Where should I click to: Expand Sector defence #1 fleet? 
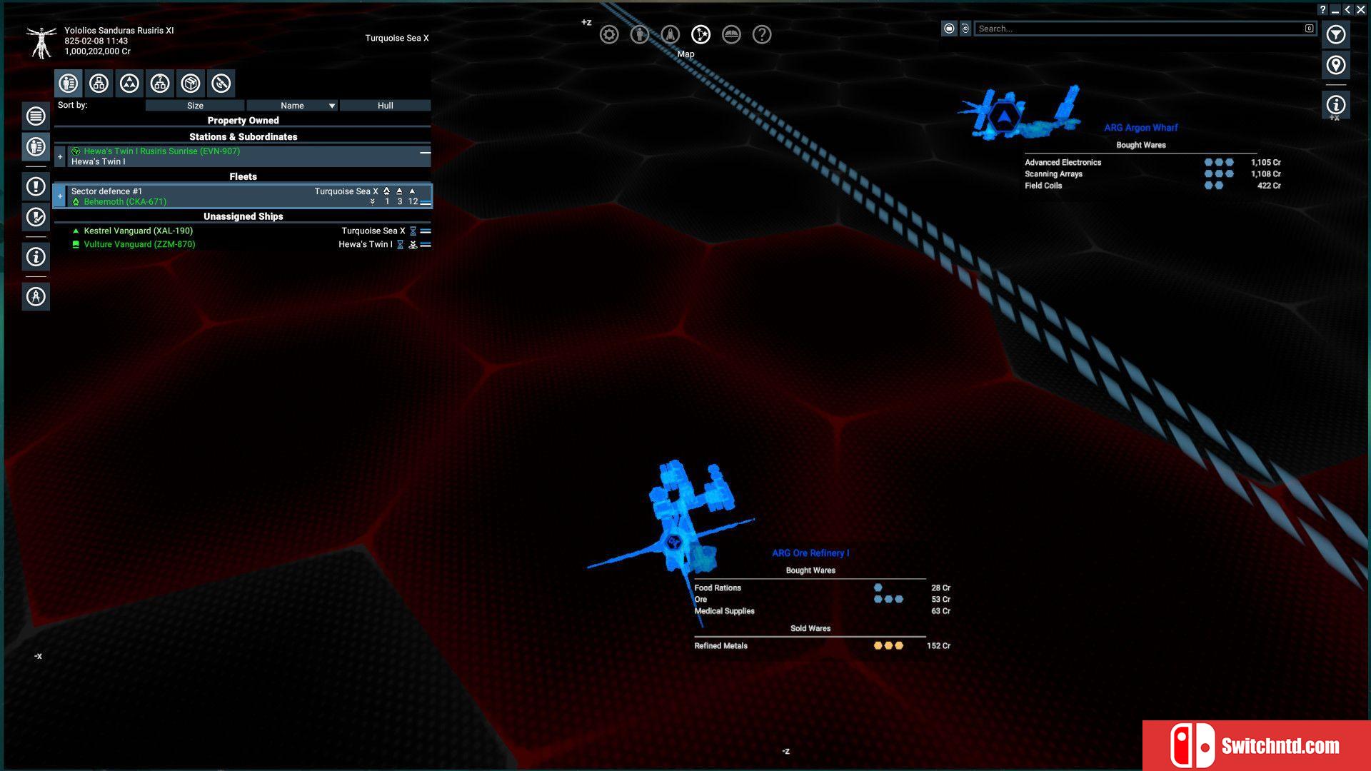(60, 196)
